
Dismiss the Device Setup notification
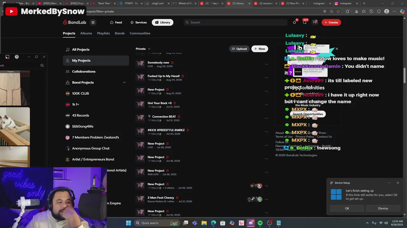pyautogui.click(x=383, y=208)
